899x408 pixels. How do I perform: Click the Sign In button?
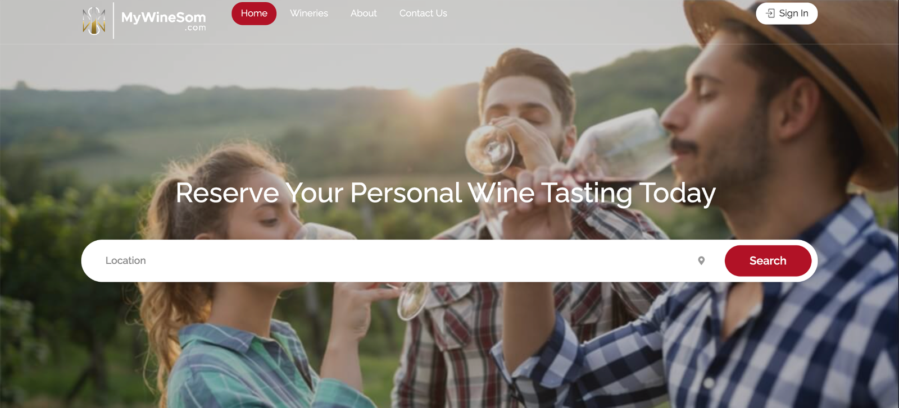pos(787,13)
